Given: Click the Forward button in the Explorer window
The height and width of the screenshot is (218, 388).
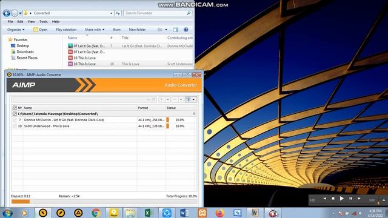Looking at the screenshot, I should [x=15, y=13].
